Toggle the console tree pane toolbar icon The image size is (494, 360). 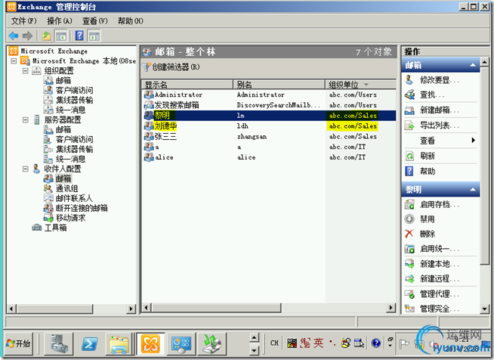(61, 36)
